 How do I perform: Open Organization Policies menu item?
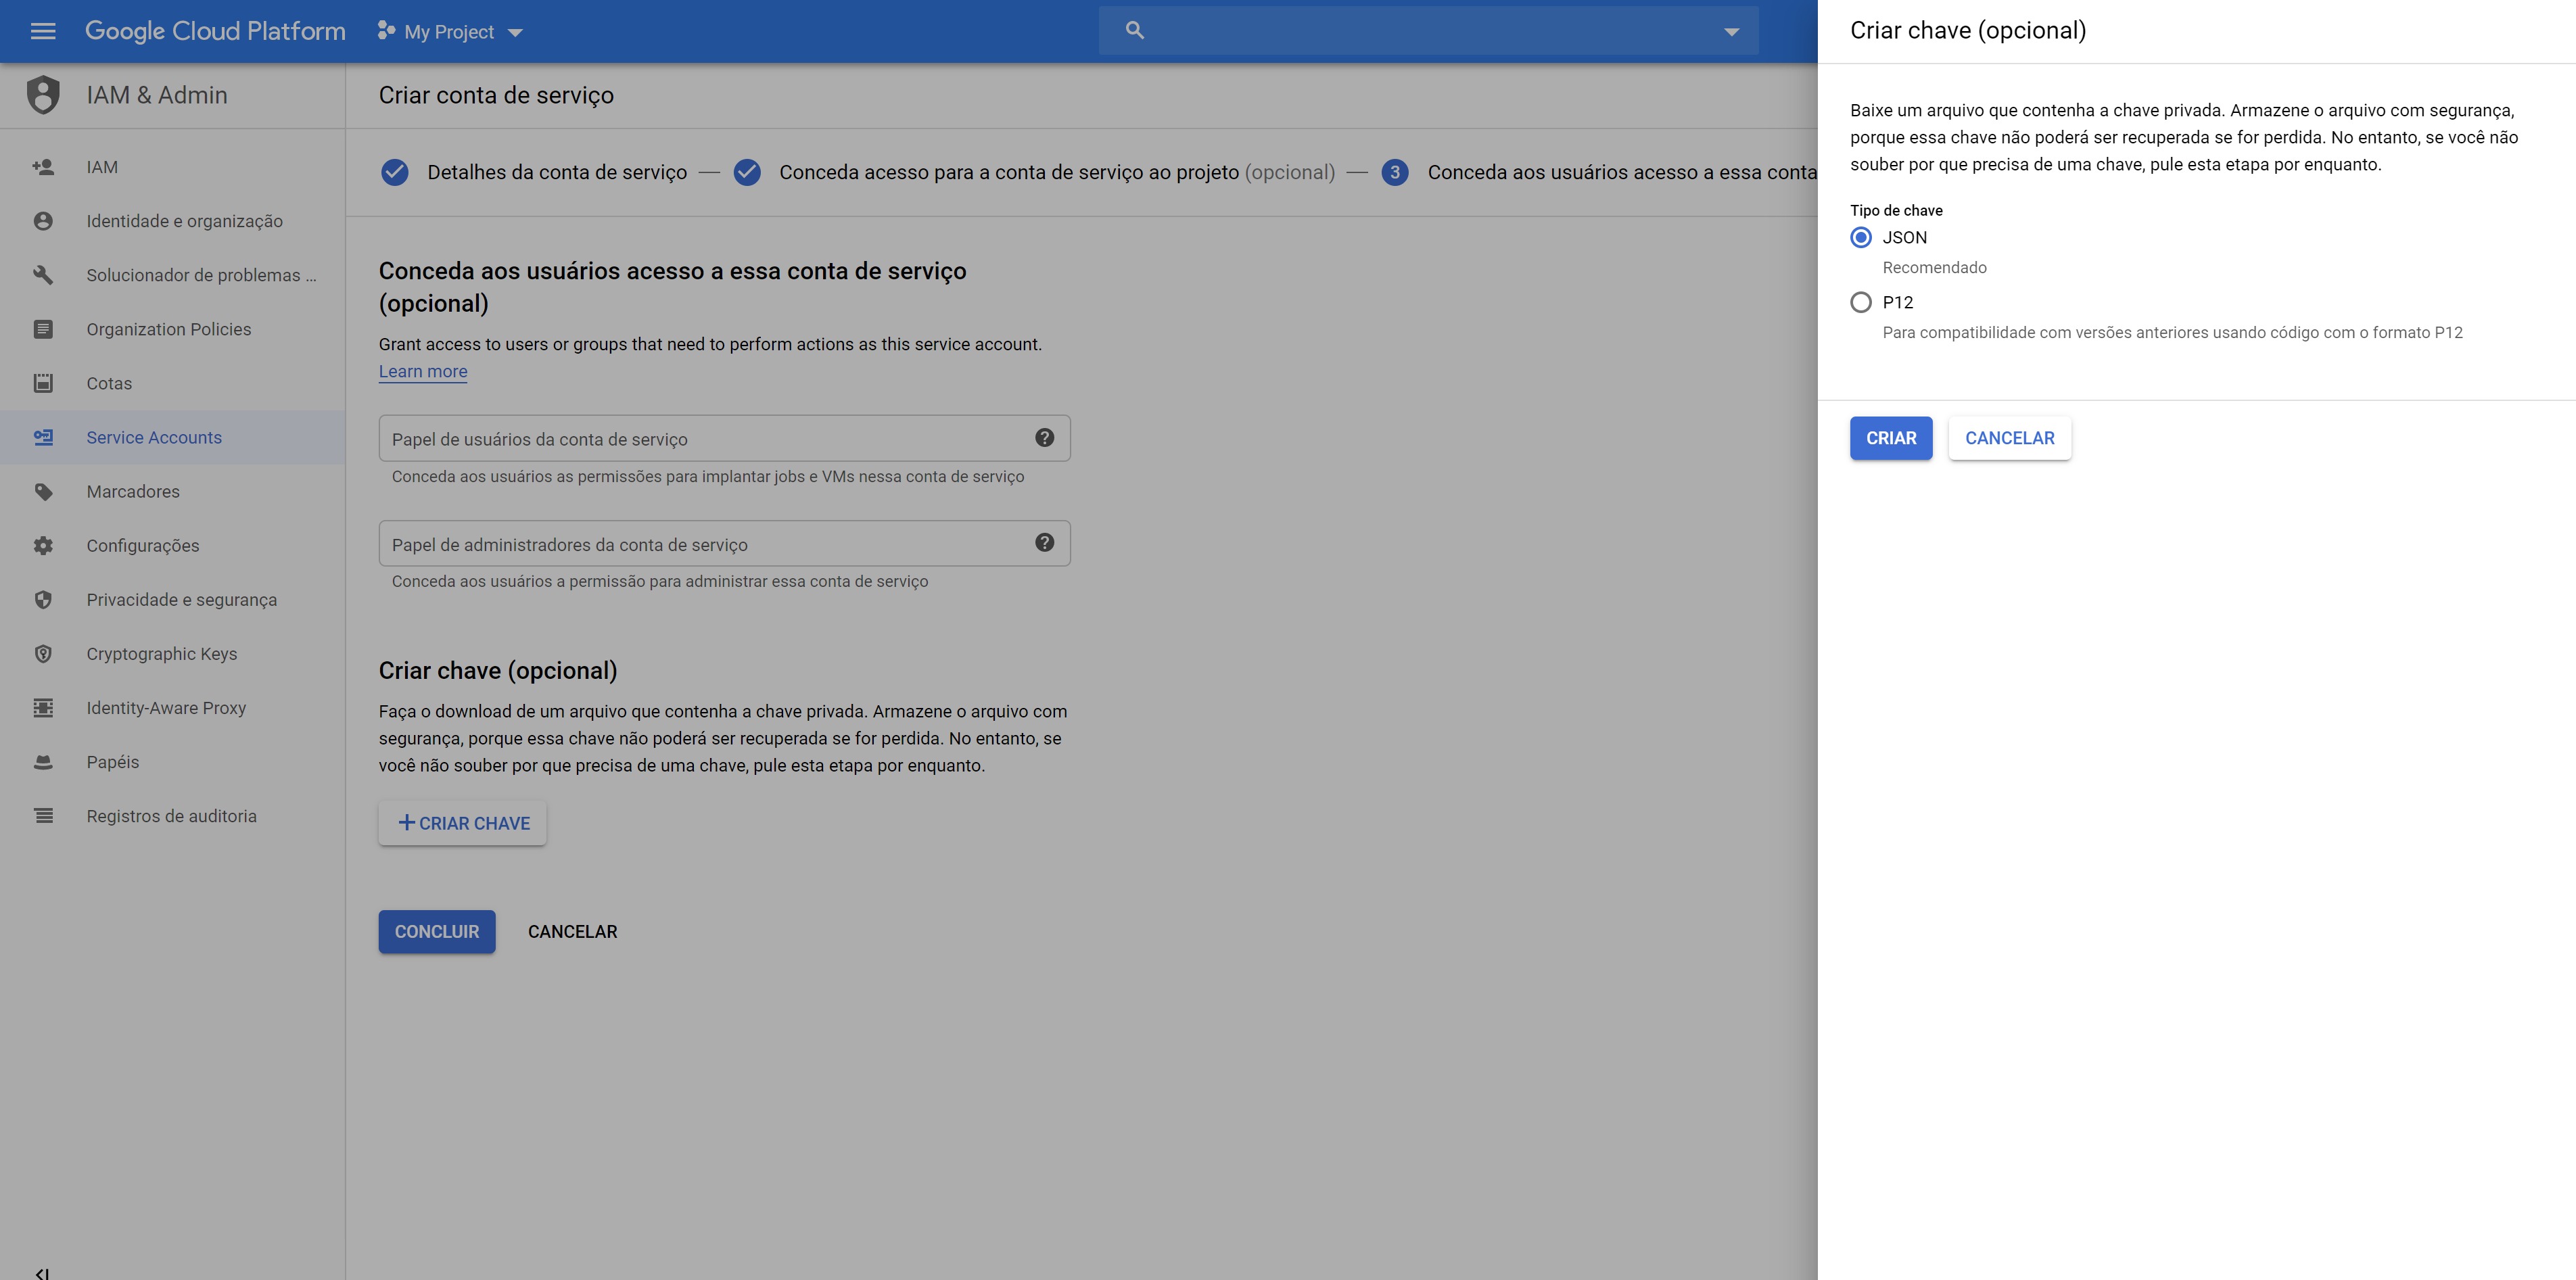[x=172, y=329]
